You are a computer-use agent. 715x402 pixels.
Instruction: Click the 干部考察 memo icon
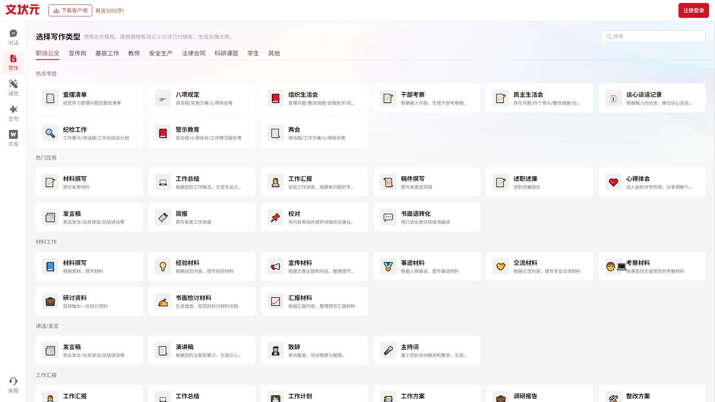coord(388,98)
